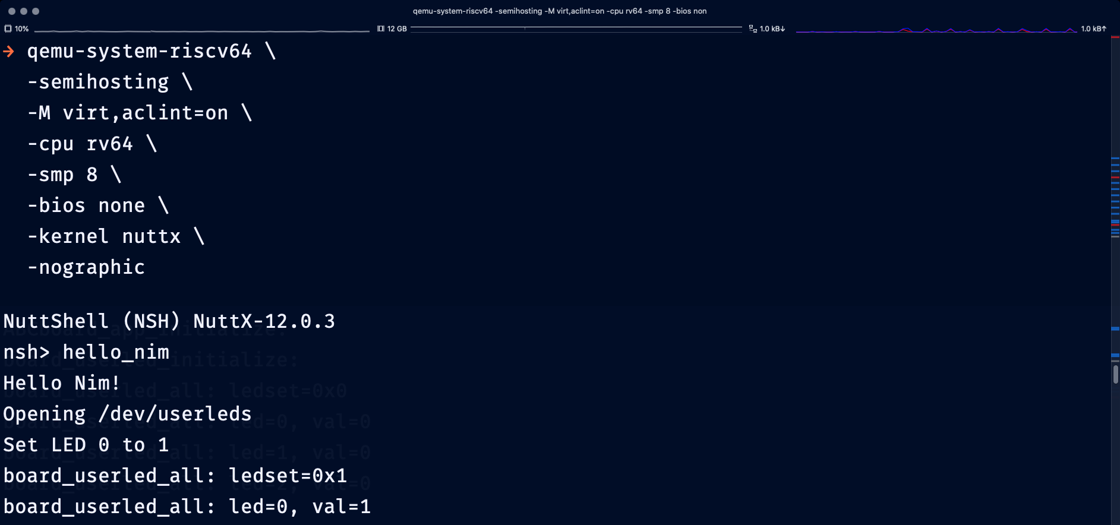Image resolution: width=1120 pixels, height=525 pixels.
Task: Click the memory icon next to 12 GB
Action: 381,29
